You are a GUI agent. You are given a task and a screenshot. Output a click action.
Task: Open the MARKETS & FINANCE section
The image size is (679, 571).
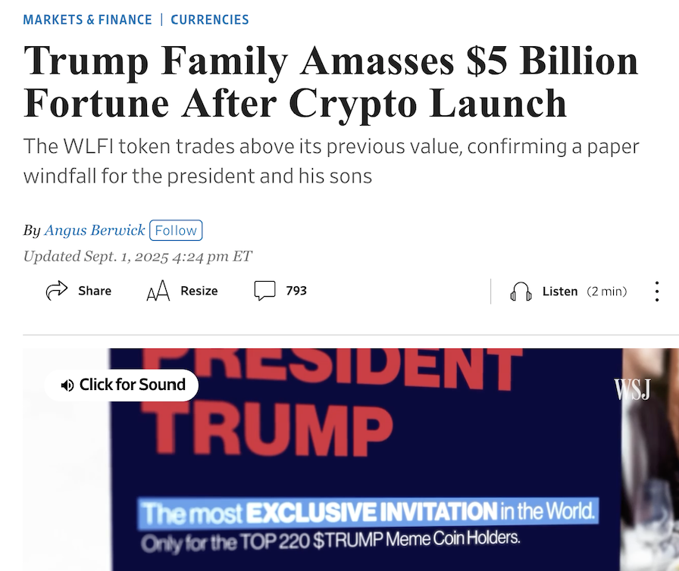tap(89, 19)
